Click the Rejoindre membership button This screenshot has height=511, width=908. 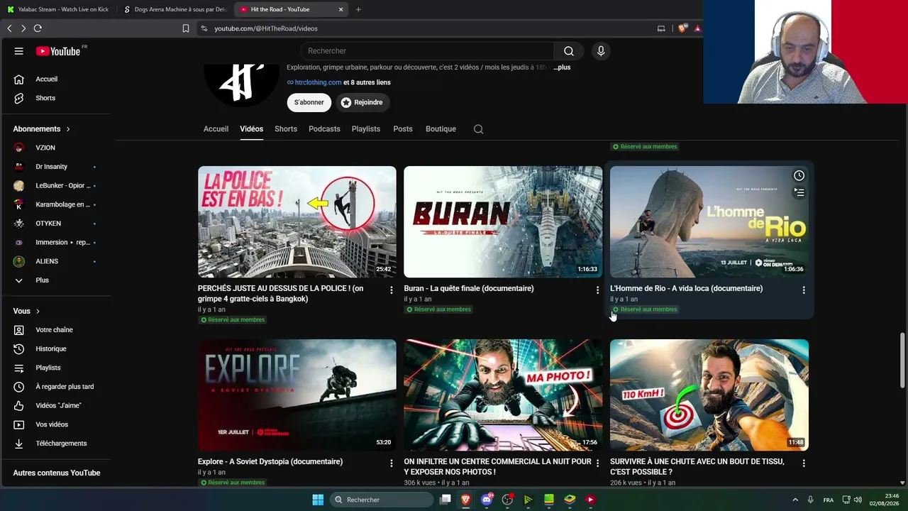[x=362, y=102]
